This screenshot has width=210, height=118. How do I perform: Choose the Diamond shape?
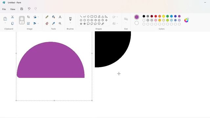[81, 20]
